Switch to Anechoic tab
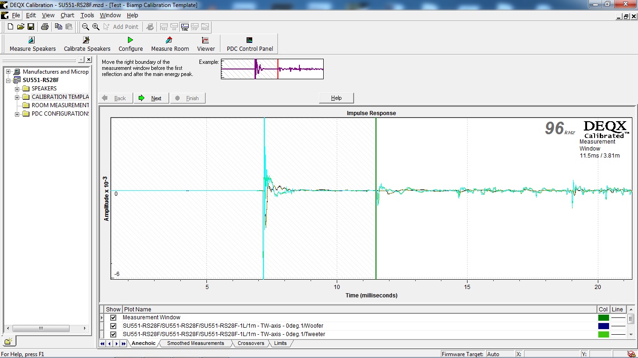638x358 pixels. click(x=143, y=344)
